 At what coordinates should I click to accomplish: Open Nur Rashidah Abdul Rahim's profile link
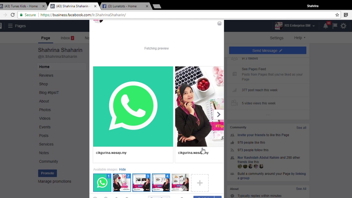click(258, 158)
